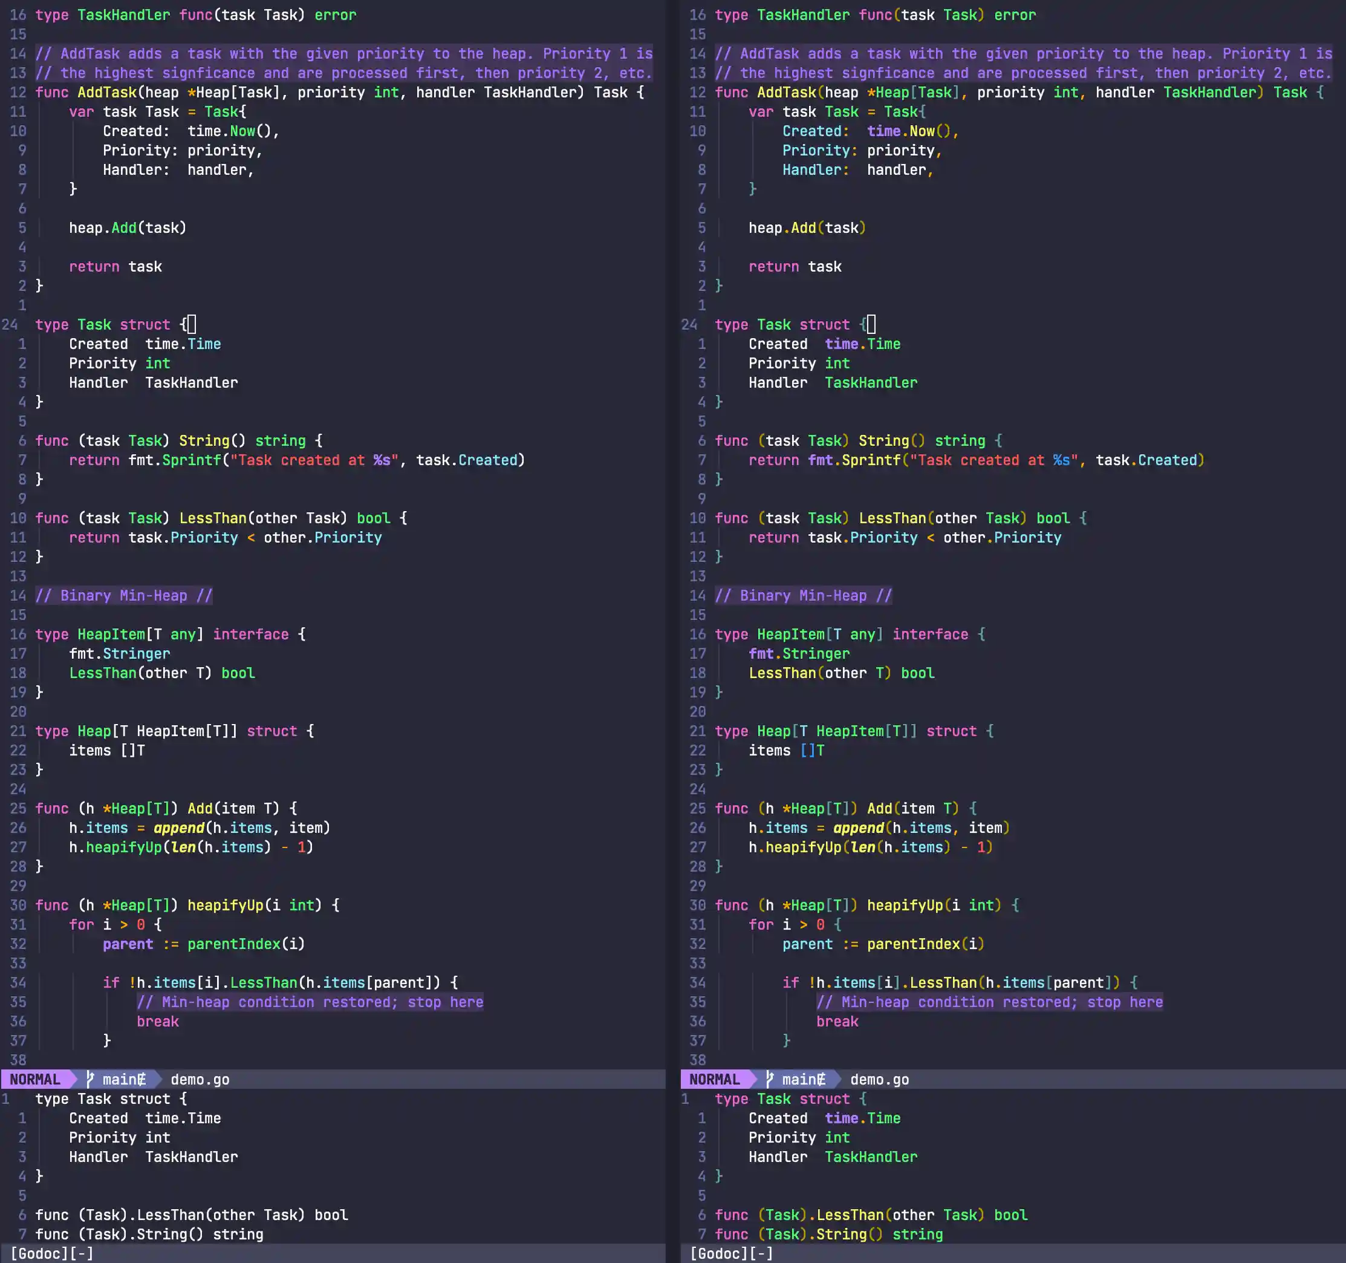Click block cursor on left Task struct line
Viewport: 1346px width, 1263px height.
[x=192, y=324]
